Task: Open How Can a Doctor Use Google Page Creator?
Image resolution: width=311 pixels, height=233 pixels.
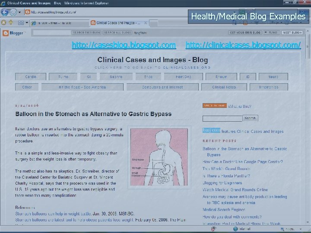Action: [x=243, y=162]
